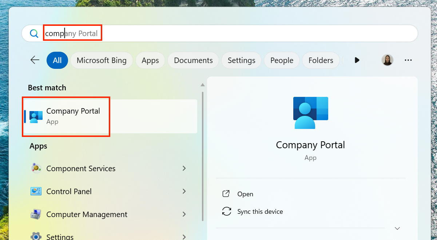Open the three-dots more options menu
Viewport: 437px width, 240px height.
408,60
